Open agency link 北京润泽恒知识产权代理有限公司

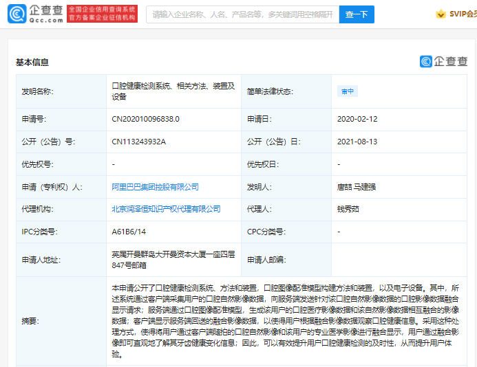pyautogui.click(x=166, y=209)
